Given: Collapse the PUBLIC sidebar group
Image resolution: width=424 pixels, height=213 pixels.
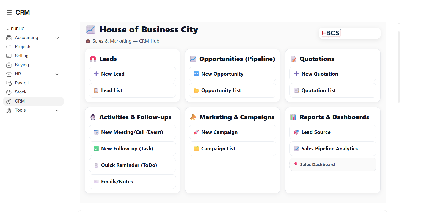Looking at the screenshot, I should coord(8,29).
